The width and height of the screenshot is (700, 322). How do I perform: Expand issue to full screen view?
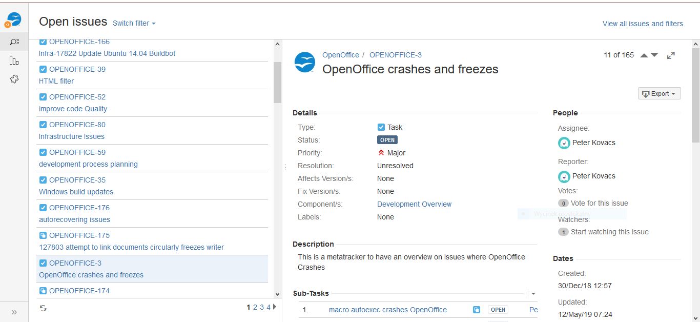[671, 55]
